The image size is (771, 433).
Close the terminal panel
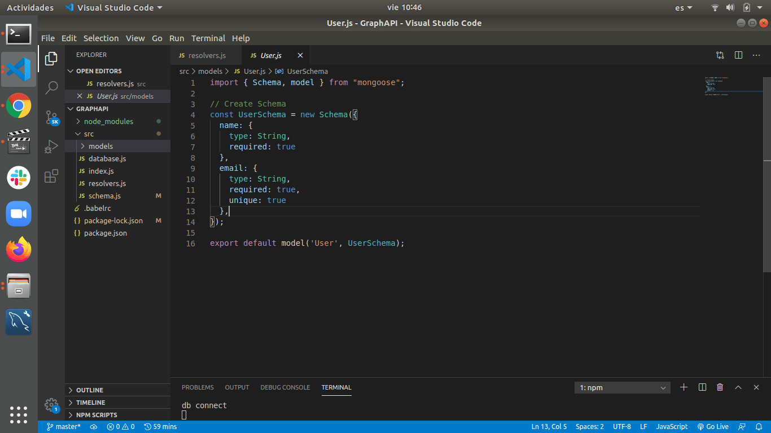point(756,387)
